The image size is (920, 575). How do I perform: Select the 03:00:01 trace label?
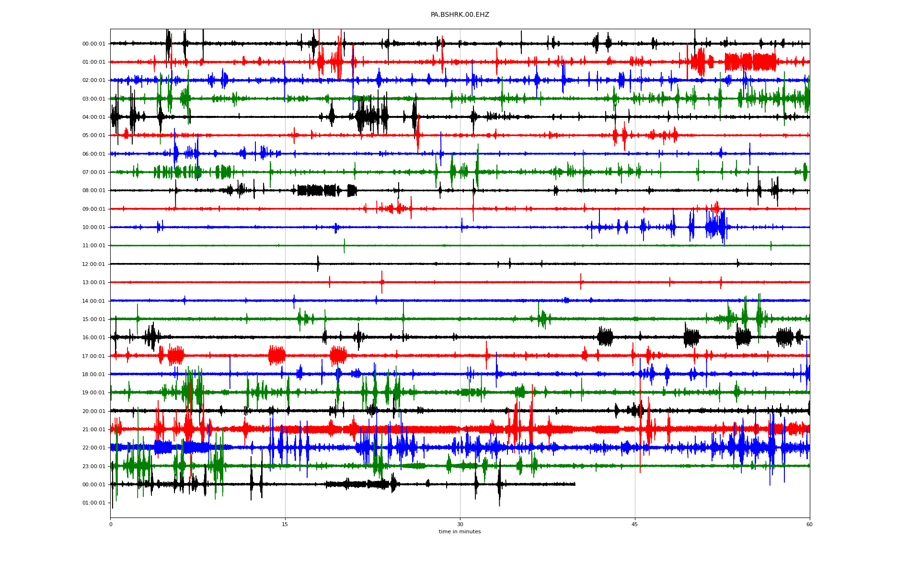coord(93,99)
